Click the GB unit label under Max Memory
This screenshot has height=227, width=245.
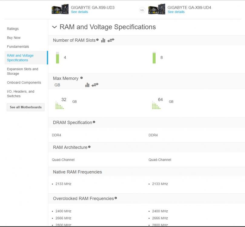(57, 85)
